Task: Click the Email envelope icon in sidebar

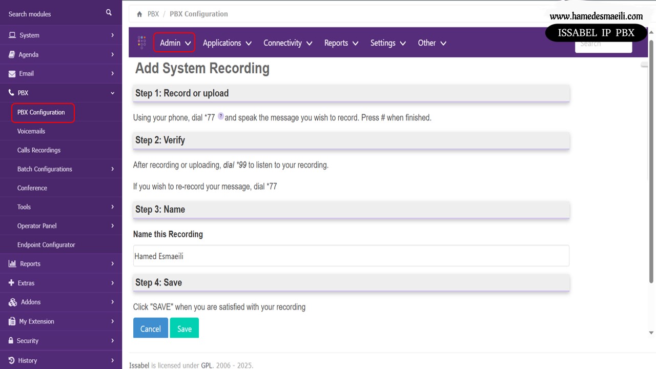Action: [12, 74]
